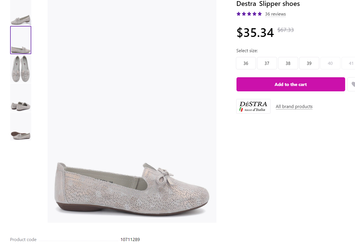Click the main slipper shoe image
Viewport: 355px width, 245px height.
[132, 186]
